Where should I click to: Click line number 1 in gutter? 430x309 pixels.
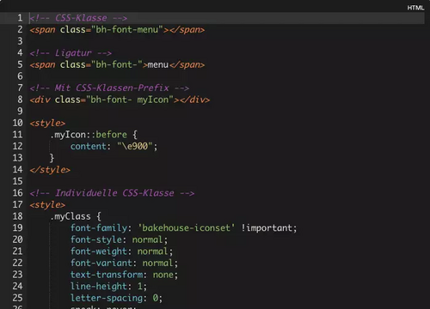click(x=20, y=18)
